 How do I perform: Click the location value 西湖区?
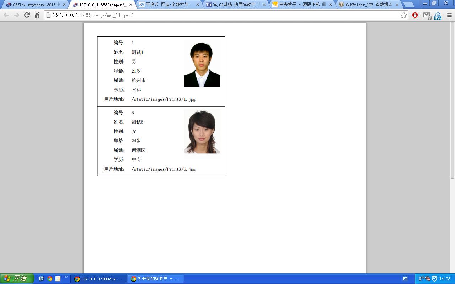(x=139, y=151)
